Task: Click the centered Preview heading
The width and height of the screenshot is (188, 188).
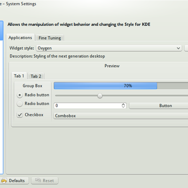Action: tap(112, 66)
